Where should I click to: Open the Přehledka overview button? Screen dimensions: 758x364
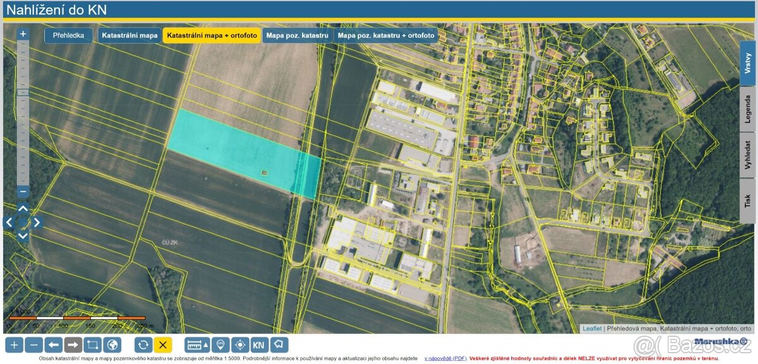tap(68, 35)
